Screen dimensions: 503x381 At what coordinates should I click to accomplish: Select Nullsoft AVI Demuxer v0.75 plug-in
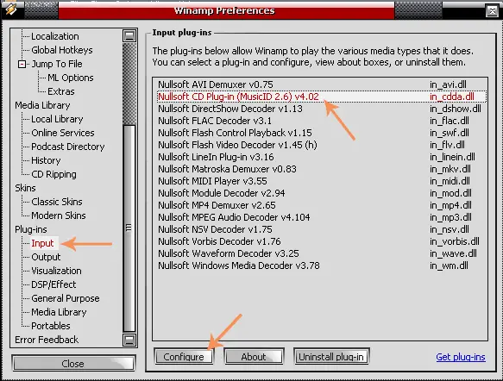tap(322, 85)
